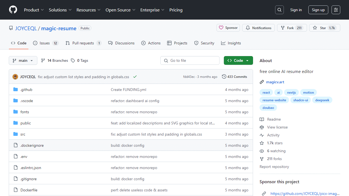This screenshot has height=196, width=349.
Task: Click the link icon beside magicv.art
Action: pyautogui.click(x=262, y=82)
